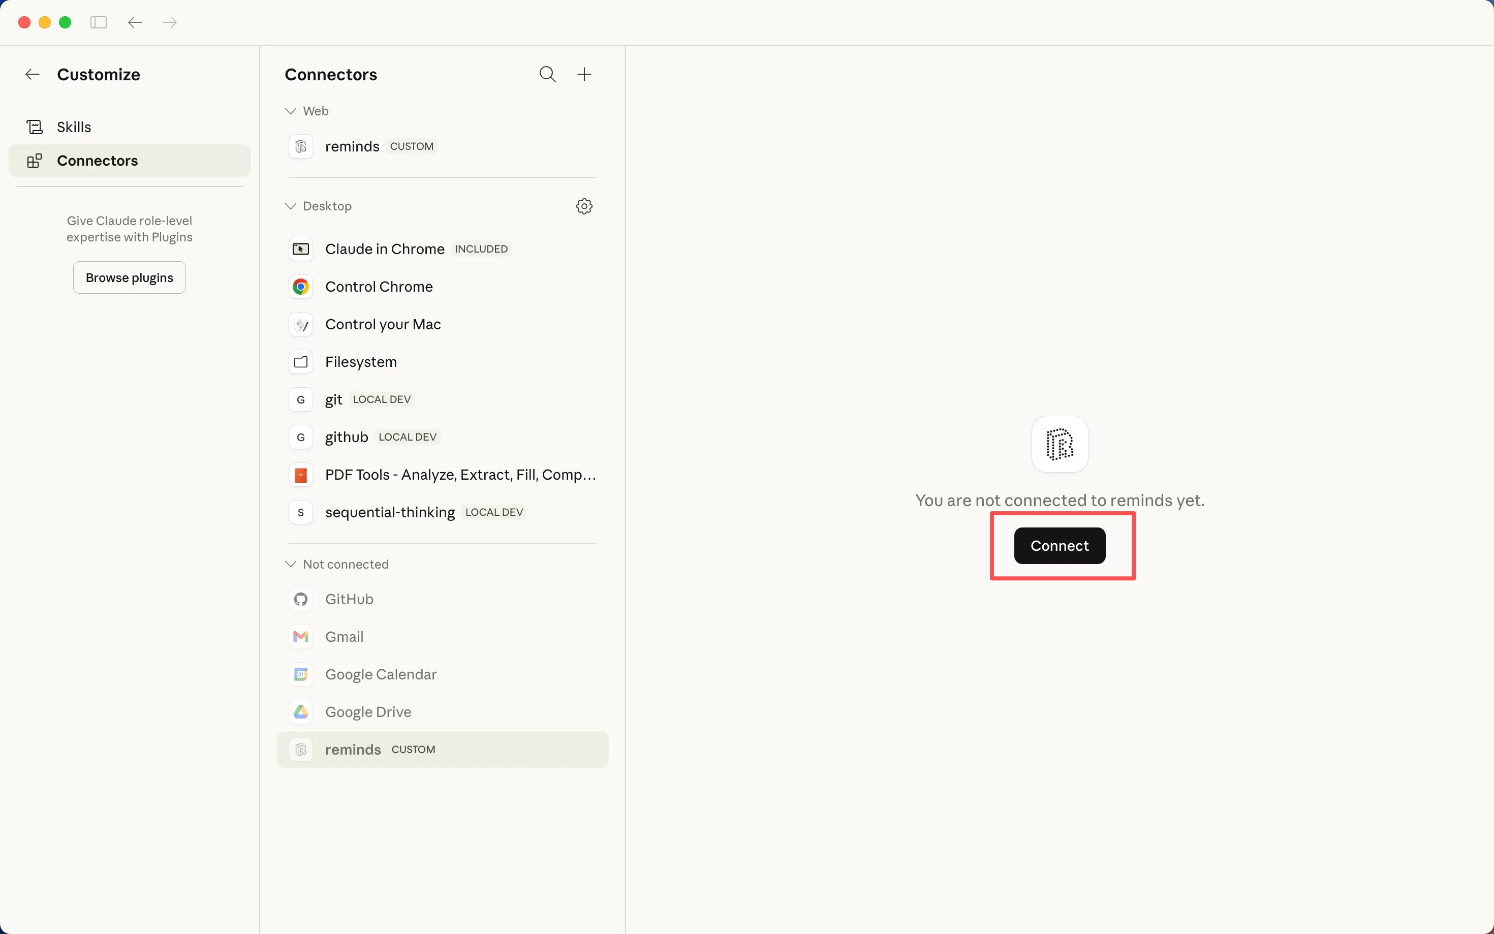Viewport: 1494px width, 934px height.
Task: Click the large reminds logo icon
Action: [x=1059, y=444]
